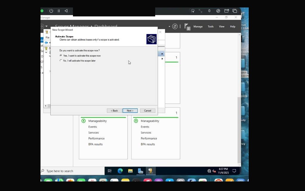The height and width of the screenshot is (191, 305).
Task: Open the File menu in DHCP window
Action: click(x=47, y=37)
